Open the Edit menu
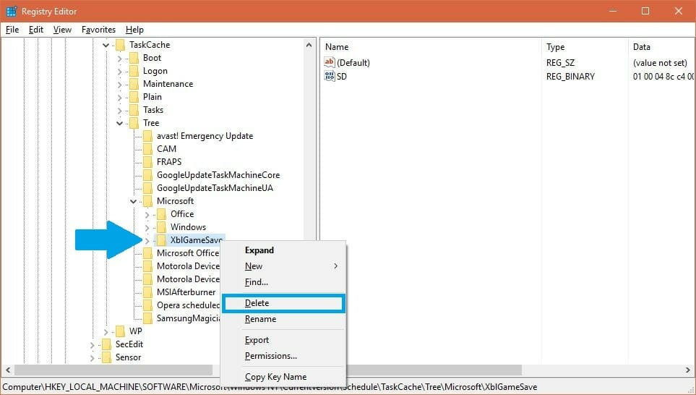 tap(36, 30)
